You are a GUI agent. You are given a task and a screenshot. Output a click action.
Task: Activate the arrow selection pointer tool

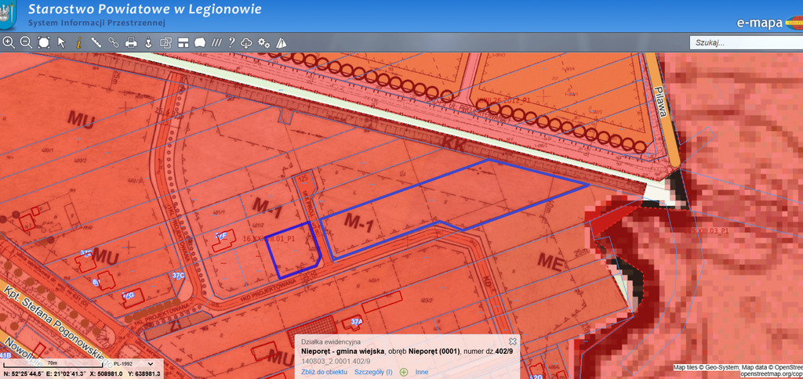tap(61, 42)
